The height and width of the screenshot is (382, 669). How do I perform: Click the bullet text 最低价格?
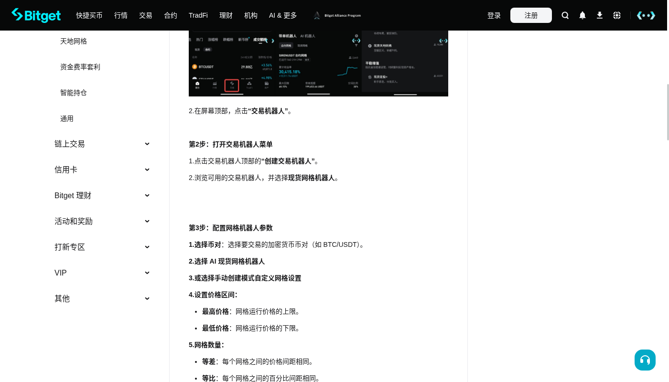(x=216, y=328)
